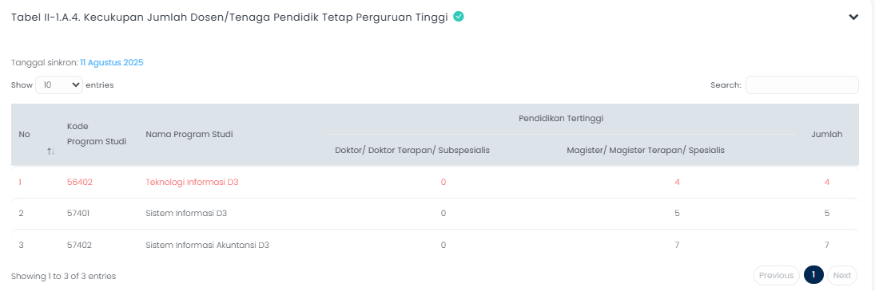The image size is (875, 291).
Task: Select Sistem Informasi Akuntansi D3 row
Action: (435, 244)
